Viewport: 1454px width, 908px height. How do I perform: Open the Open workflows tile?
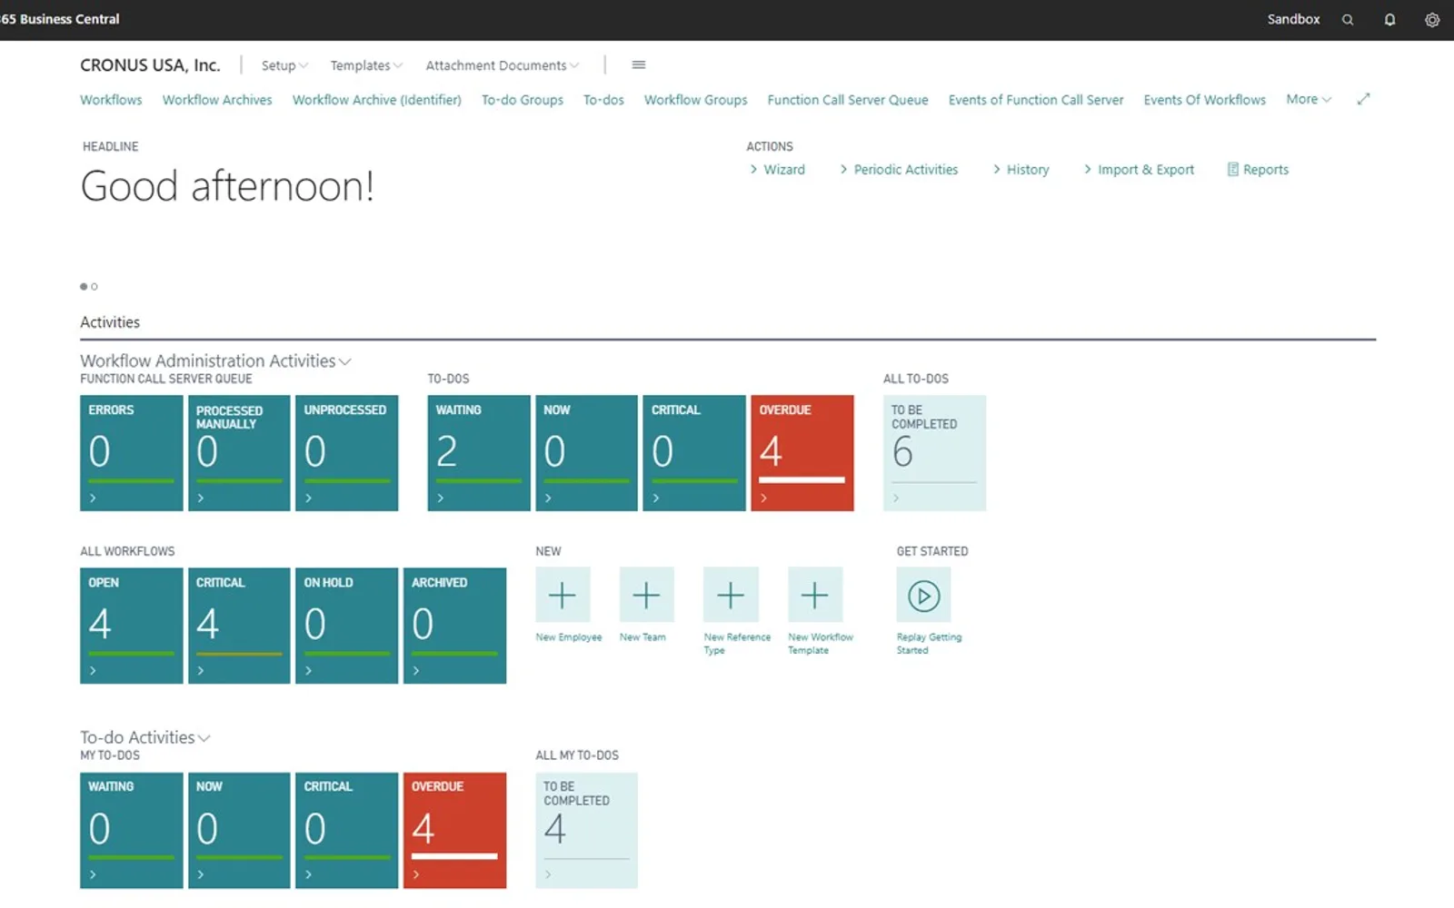(x=131, y=626)
